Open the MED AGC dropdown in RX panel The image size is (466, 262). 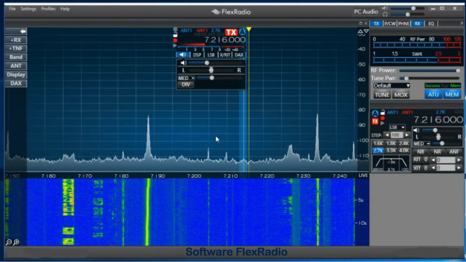coord(422,143)
